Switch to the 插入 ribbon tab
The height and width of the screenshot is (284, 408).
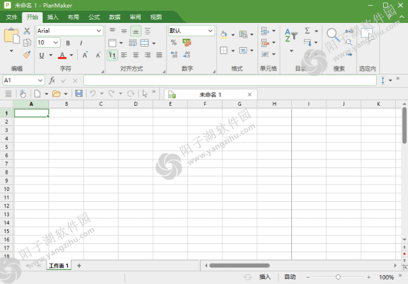[x=52, y=17]
